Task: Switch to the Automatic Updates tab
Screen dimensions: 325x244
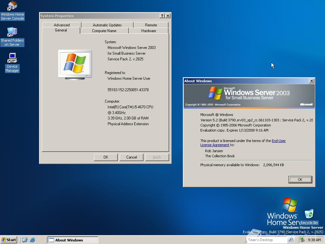Action: point(107,25)
